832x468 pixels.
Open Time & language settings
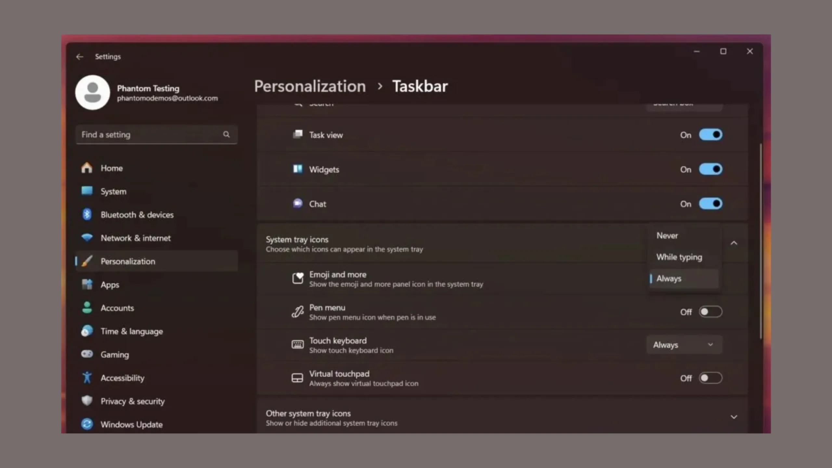click(x=157, y=331)
